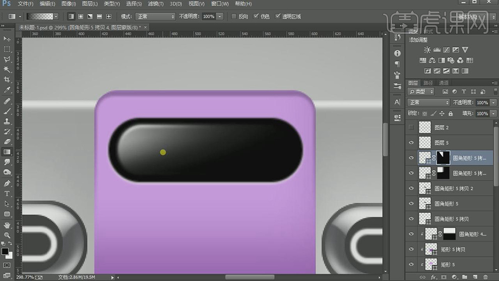This screenshot has height=281, width=499.
Task: Click the zoom percentage field 298.77%
Action: pos(25,277)
